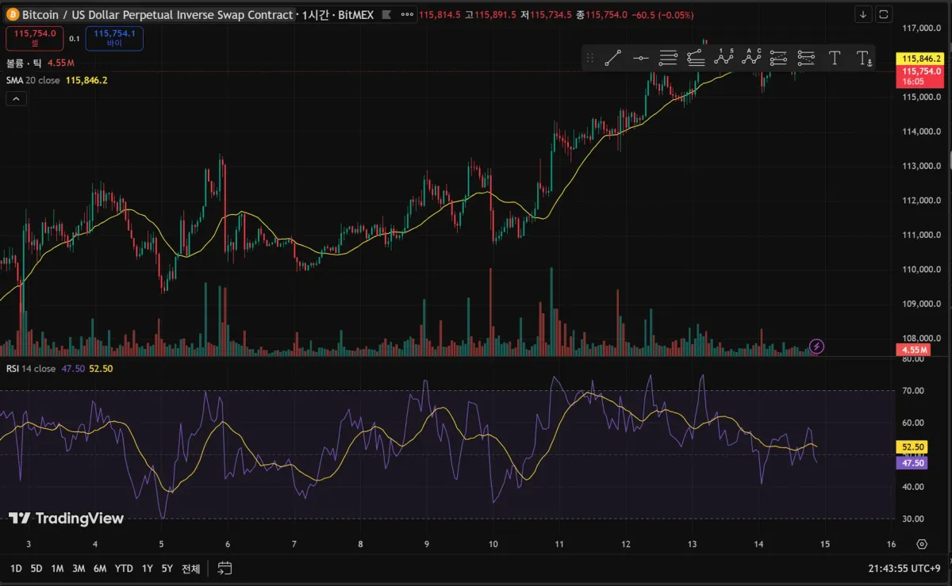Set chart range to 1D
Image resolution: width=952 pixels, height=586 pixels.
[16, 569]
